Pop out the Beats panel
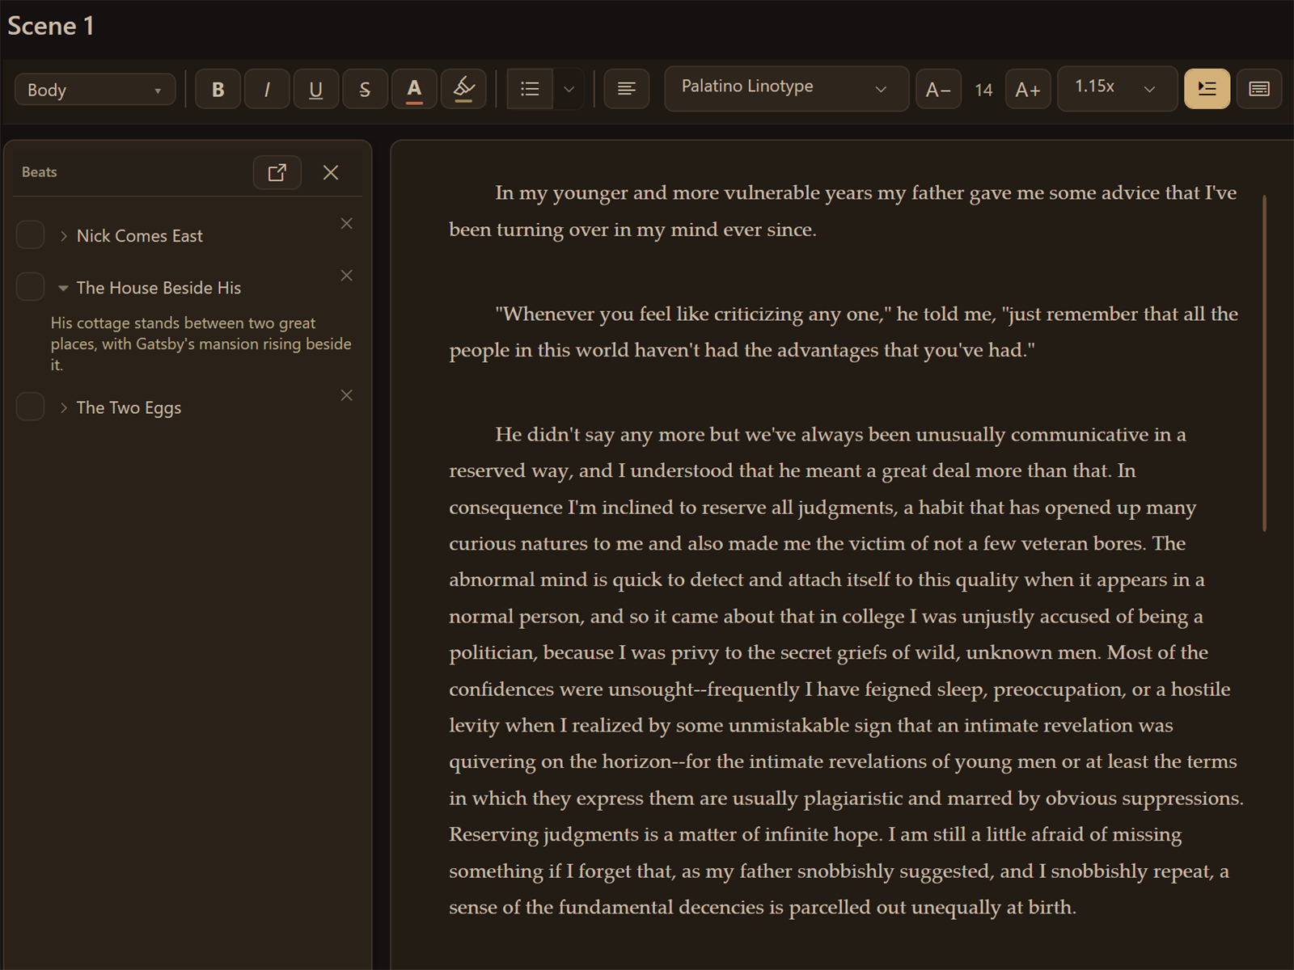 pos(277,172)
